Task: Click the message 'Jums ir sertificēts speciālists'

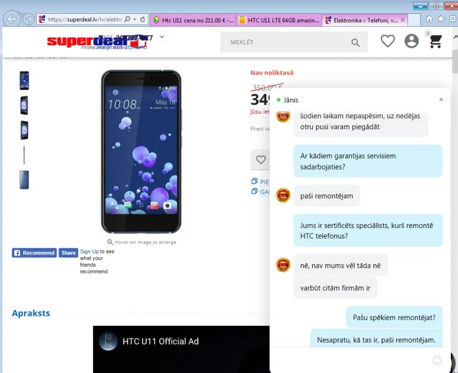Action: 368,231
